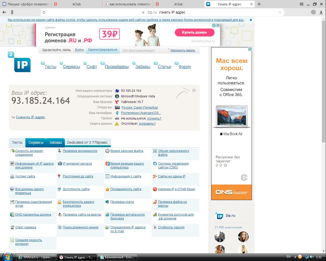Switch to the Тесты tab

pyautogui.click(x=17, y=142)
